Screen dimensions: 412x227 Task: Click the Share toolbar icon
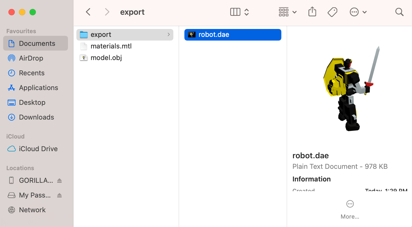pos(312,12)
